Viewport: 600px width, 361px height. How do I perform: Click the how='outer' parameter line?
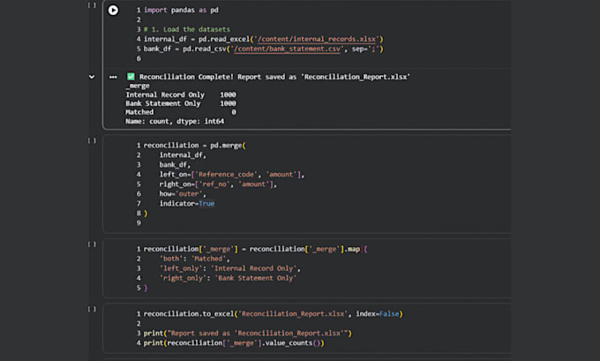(183, 193)
